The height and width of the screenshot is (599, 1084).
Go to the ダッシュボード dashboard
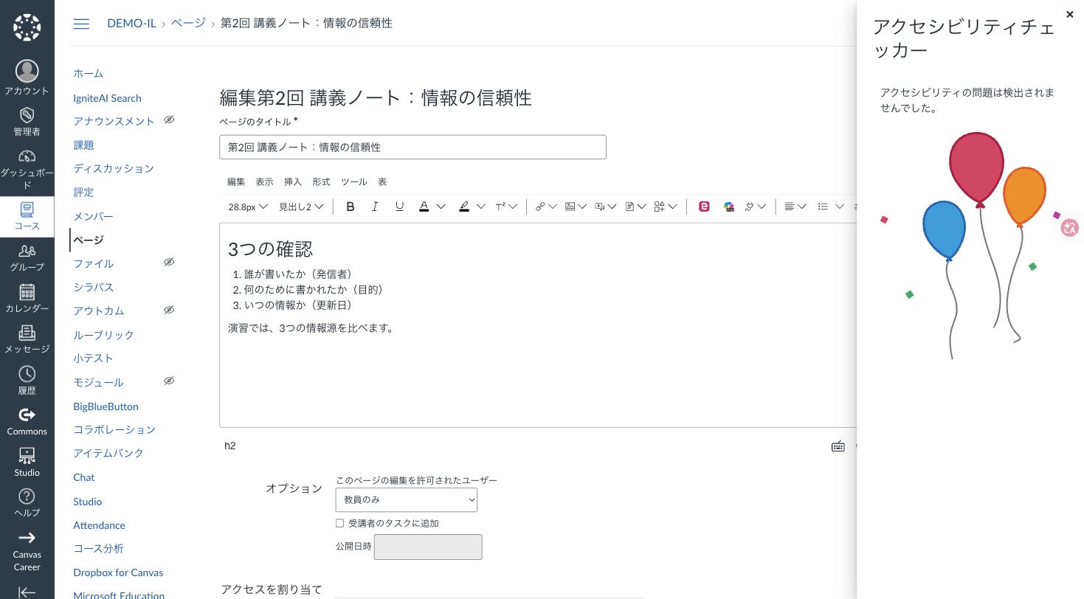pos(27,168)
